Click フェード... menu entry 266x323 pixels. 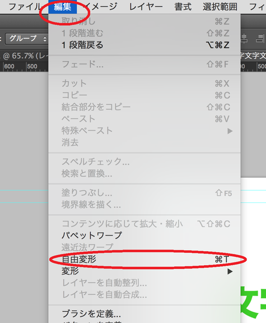tap(144, 64)
